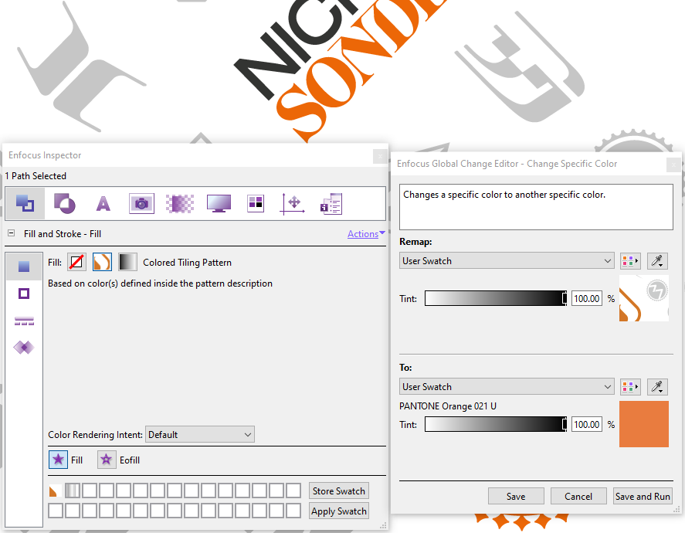Open the Fill and Stroke inspector tab
Screen dimensions: 685x533
[x=25, y=204]
